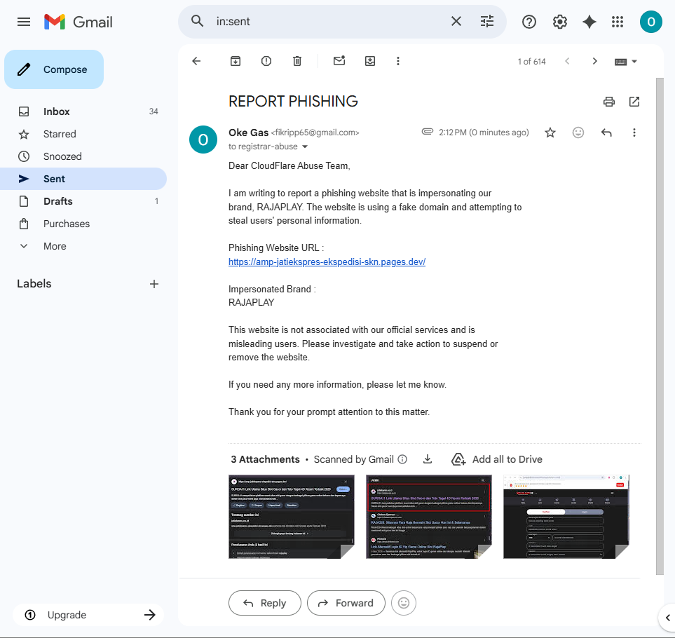Screen dimensions: 675x638
Task: Click Add all to Drive
Action: pyautogui.click(x=497, y=459)
